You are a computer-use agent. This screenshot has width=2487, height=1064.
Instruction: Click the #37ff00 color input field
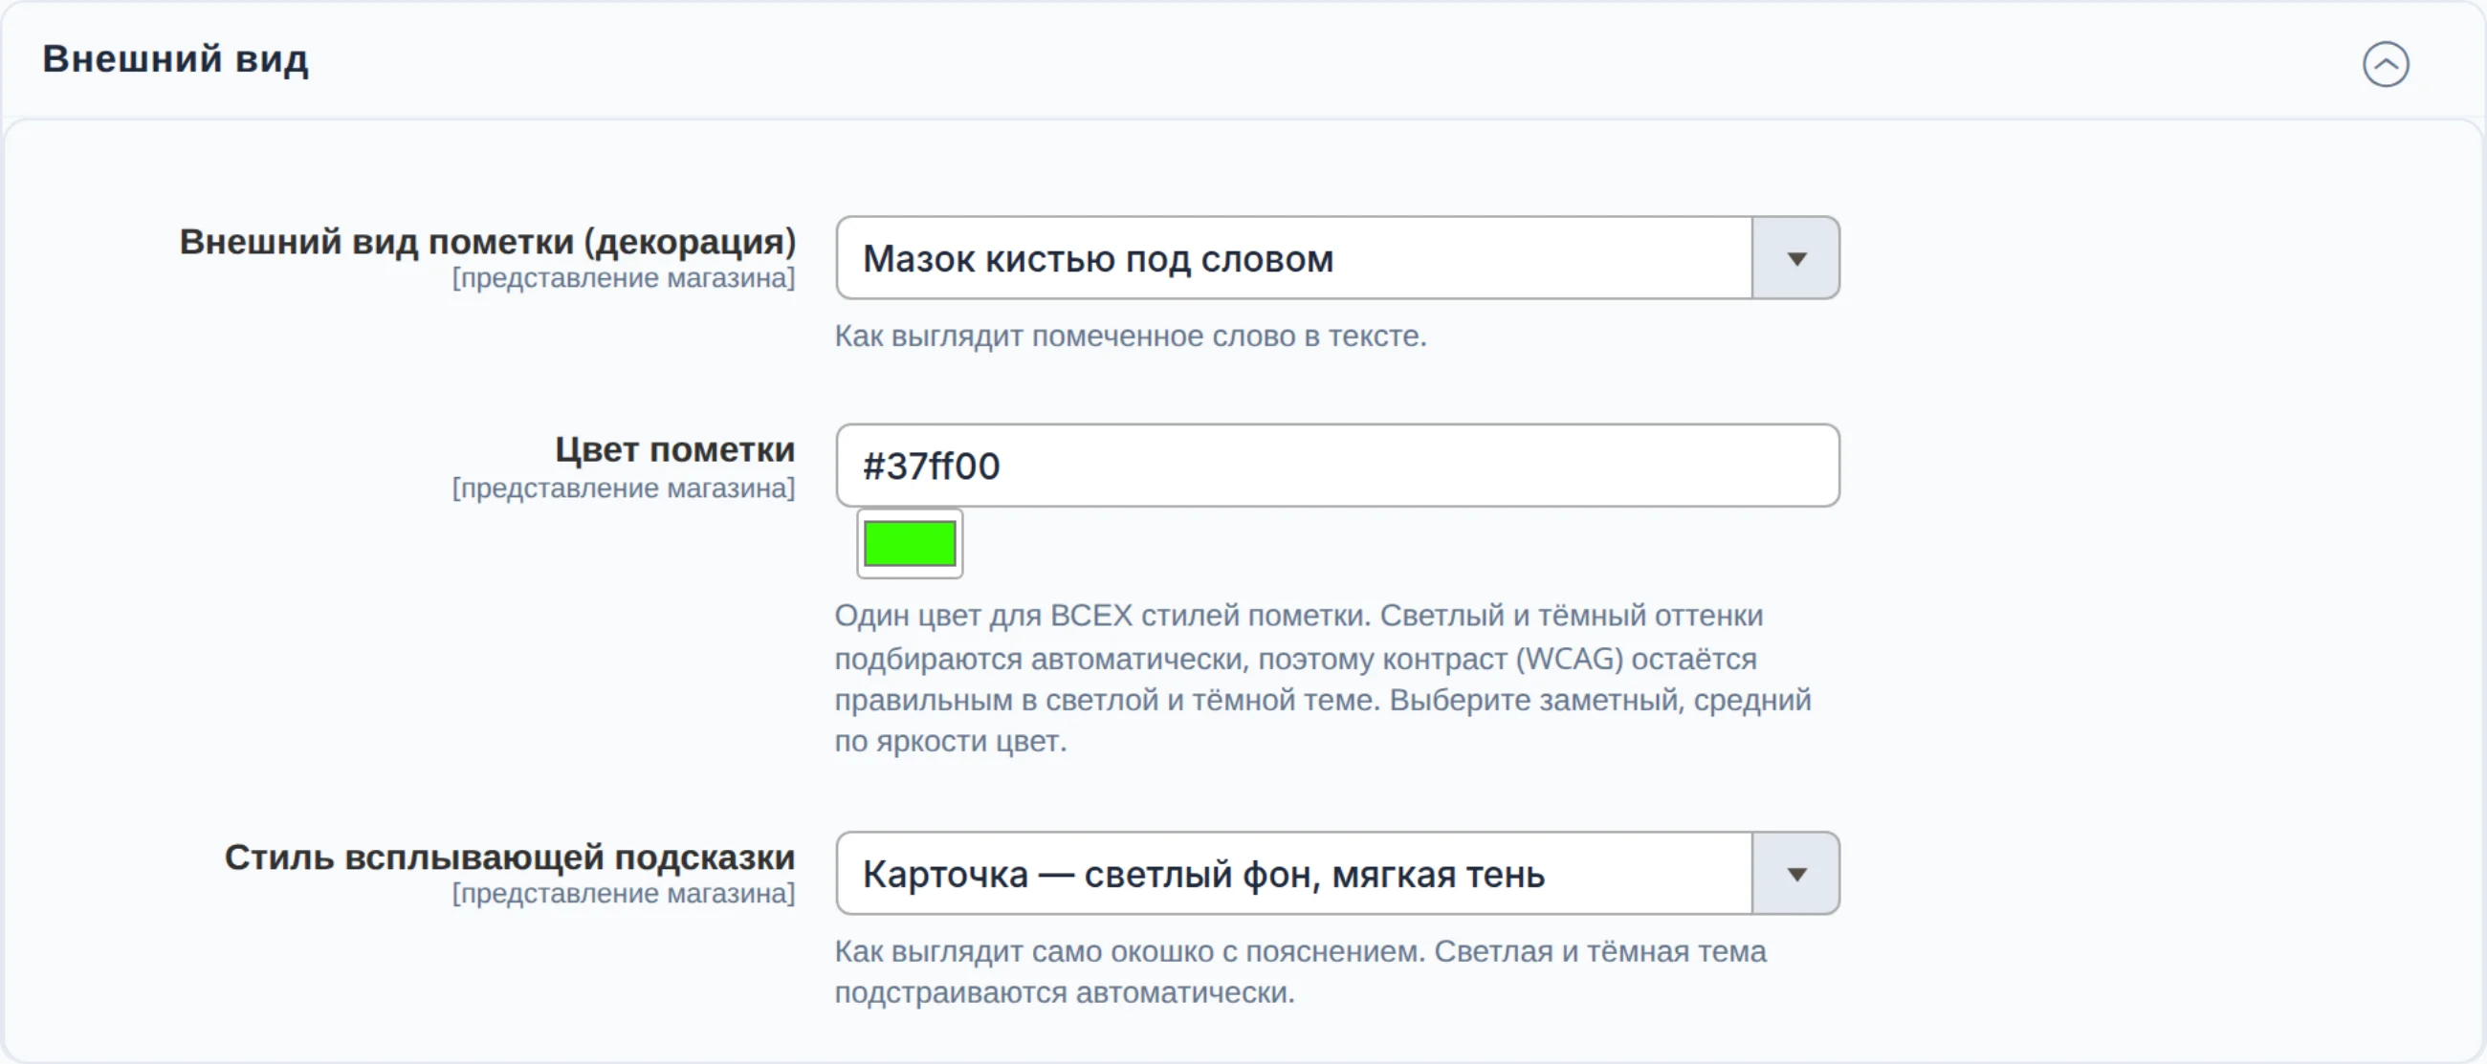coord(1337,465)
